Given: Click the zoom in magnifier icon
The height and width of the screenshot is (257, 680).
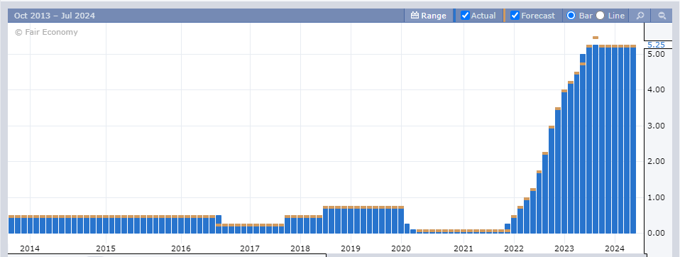Looking at the screenshot, I should [640, 16].
